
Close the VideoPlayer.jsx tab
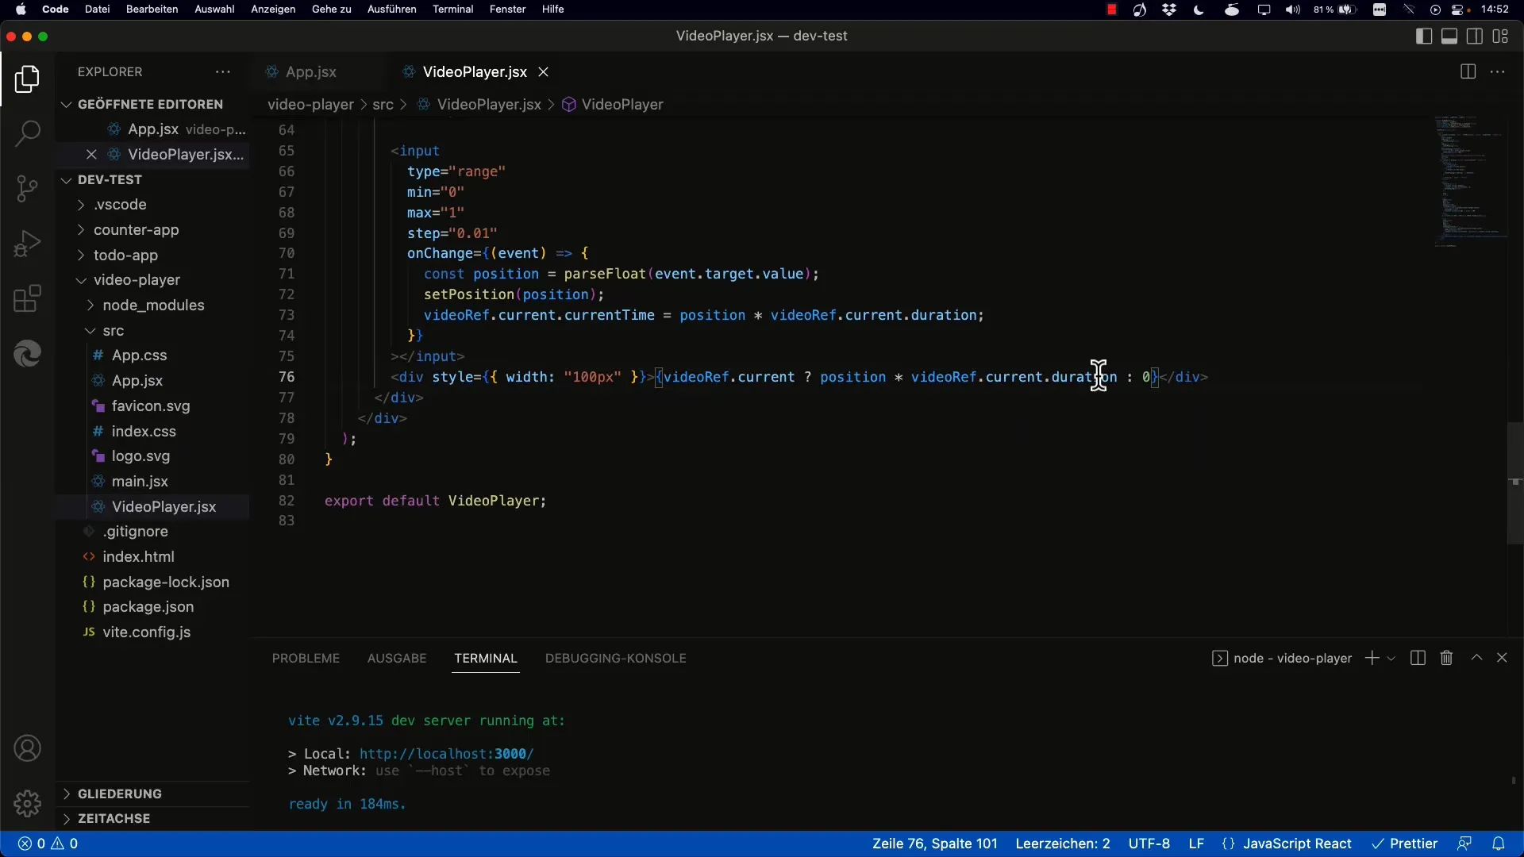pyautogui.click(x=544, y=71)
